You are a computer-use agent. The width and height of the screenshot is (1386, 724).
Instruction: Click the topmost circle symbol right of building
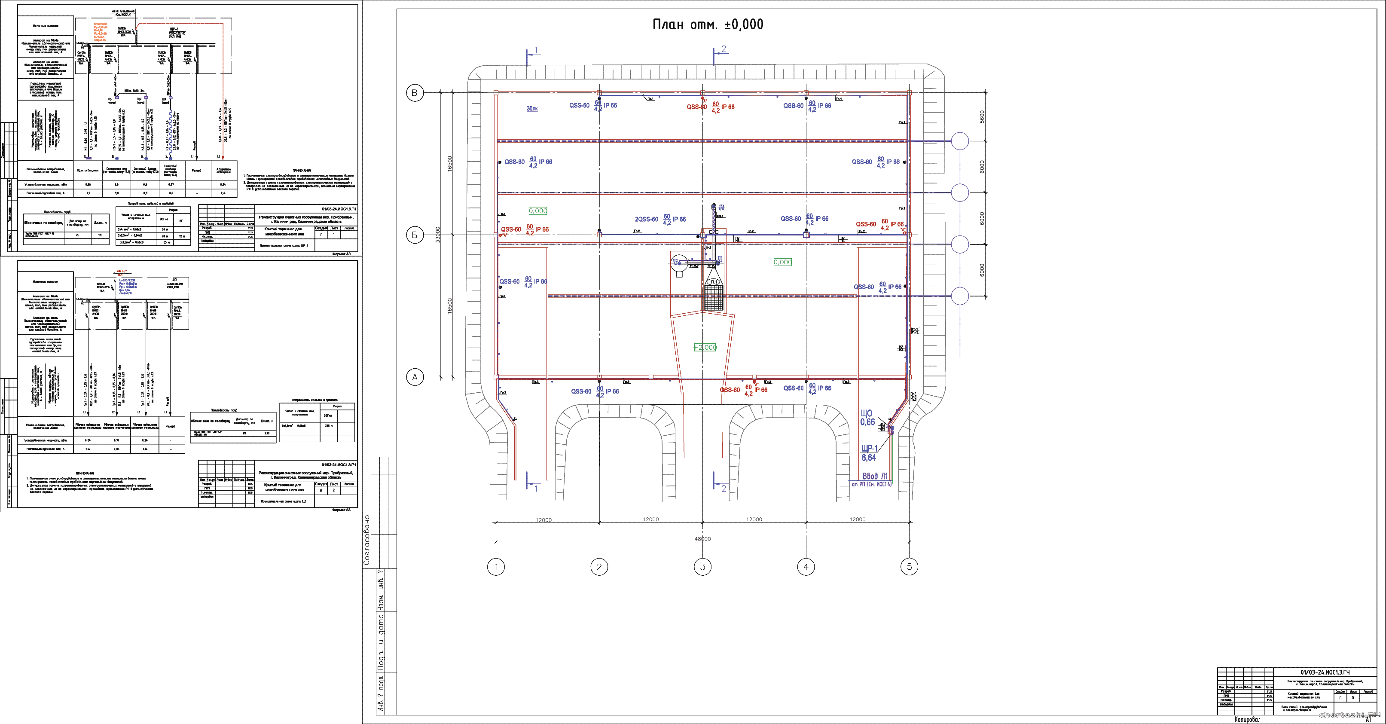[x=960, y=141]
